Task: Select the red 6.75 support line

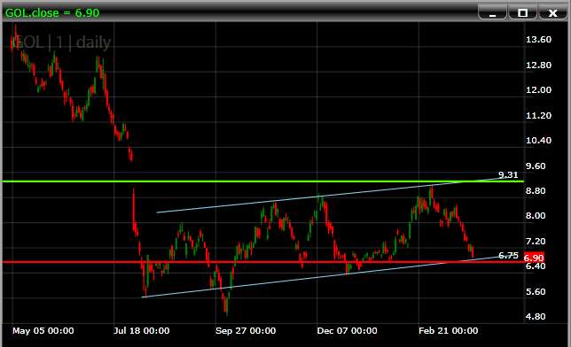Action: (263, 262)
